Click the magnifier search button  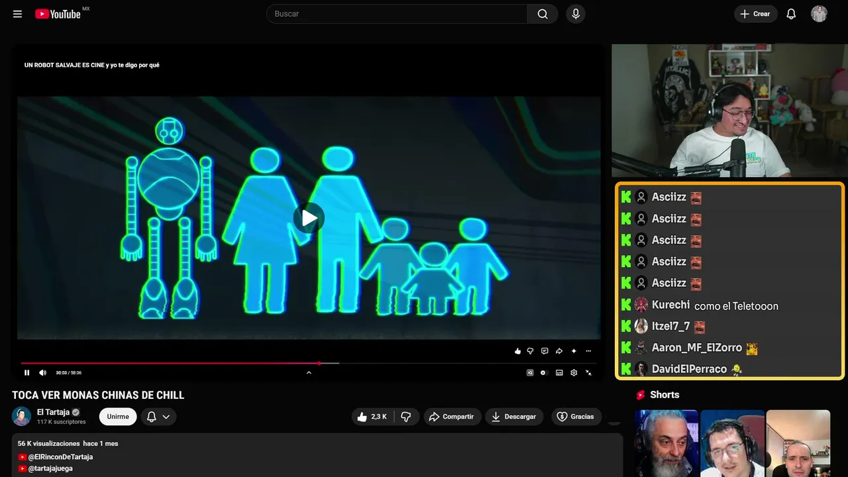point(543,14)
